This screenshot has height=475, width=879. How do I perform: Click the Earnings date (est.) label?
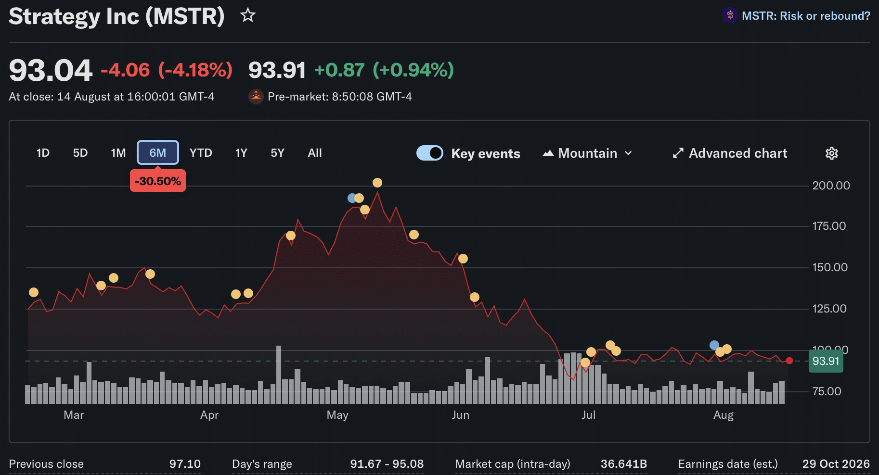[x=728, y=464]
